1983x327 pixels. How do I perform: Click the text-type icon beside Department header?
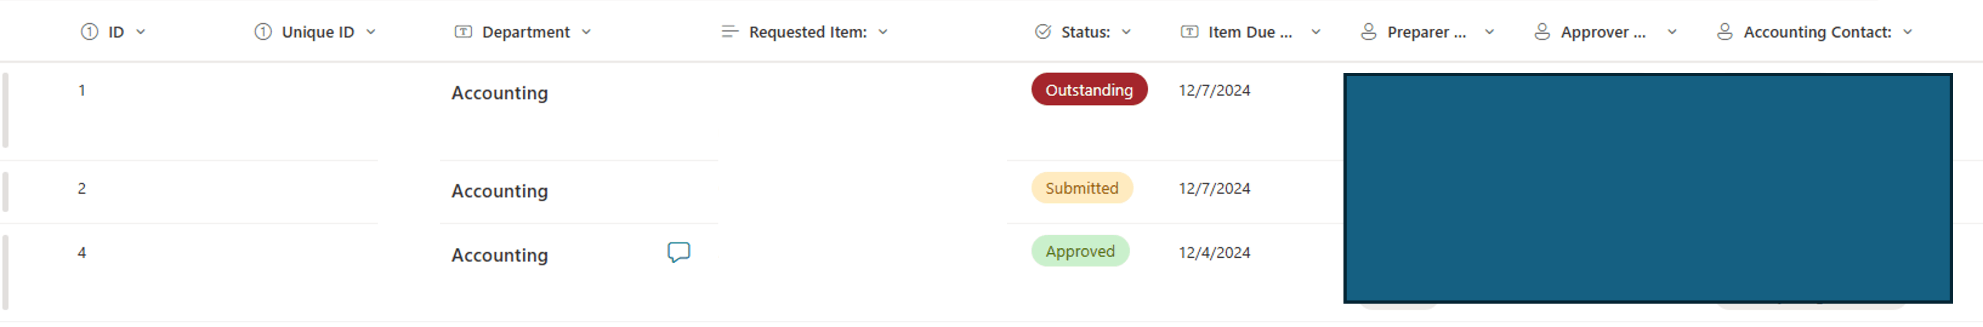pyautogui.click(x=463, y=31)
